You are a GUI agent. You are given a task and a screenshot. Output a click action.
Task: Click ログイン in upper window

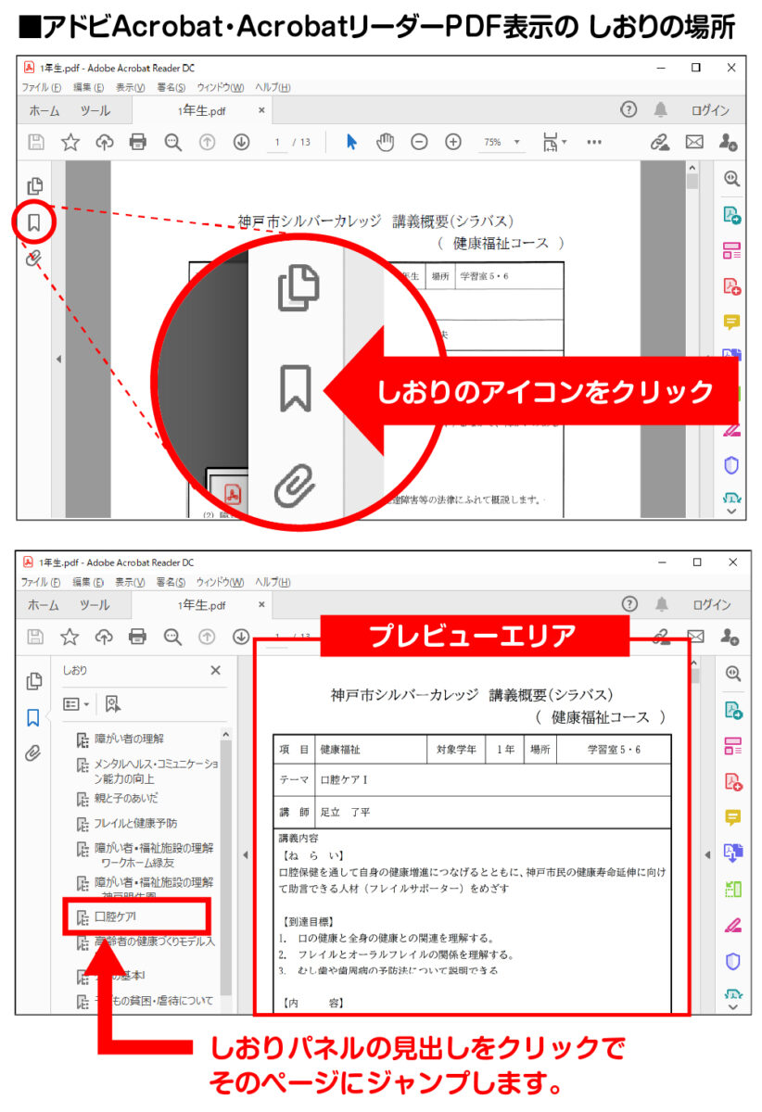click(x=710, y=110)
